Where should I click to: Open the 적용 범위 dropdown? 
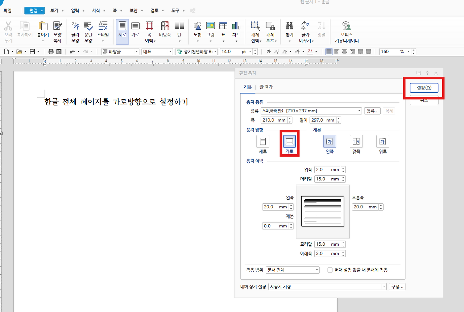point(316,270)
